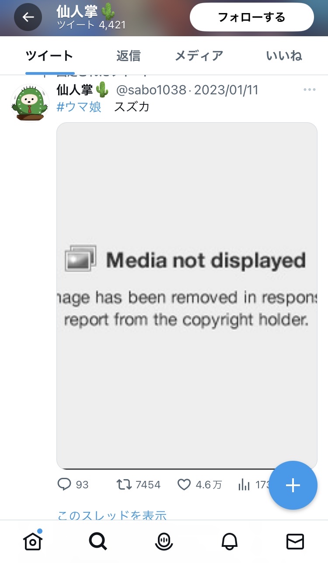Open Spaces microphone icon in bottom bar

tap(164, 542)
